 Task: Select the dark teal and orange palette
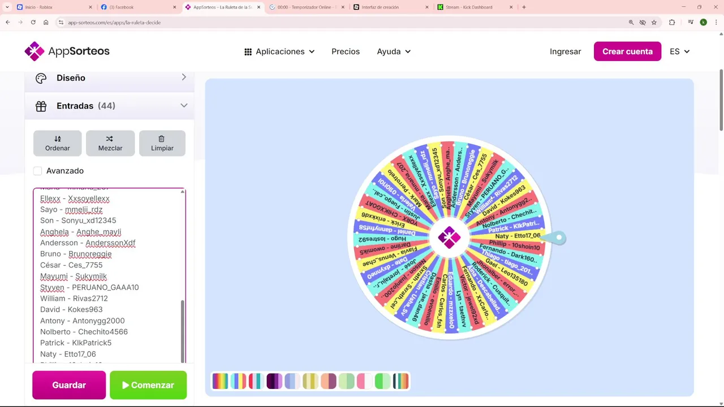pos(401,381)
